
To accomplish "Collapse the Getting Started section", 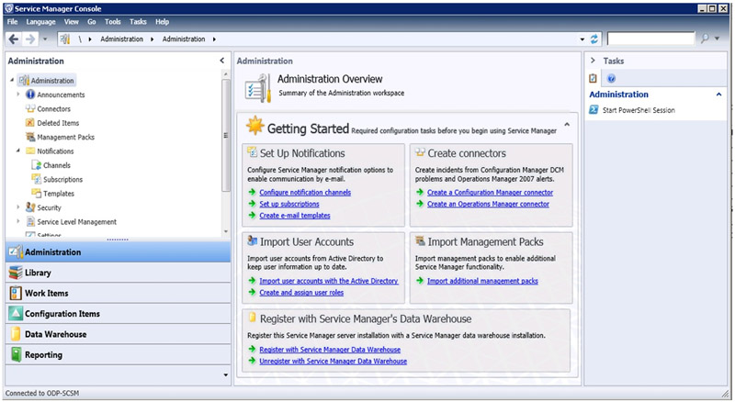I will pos(567,125).
